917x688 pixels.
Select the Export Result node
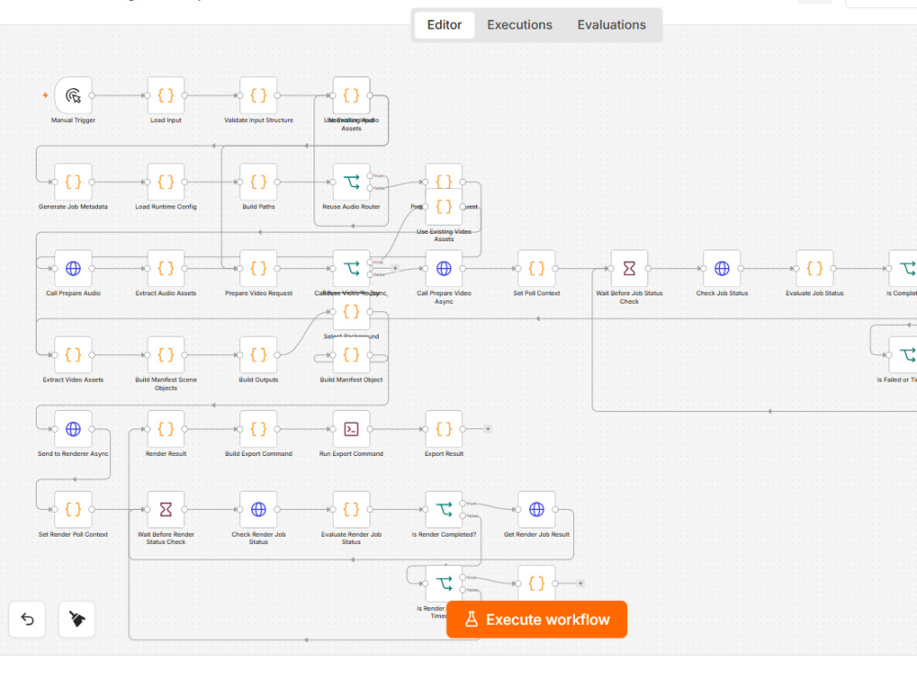point(444,428)
